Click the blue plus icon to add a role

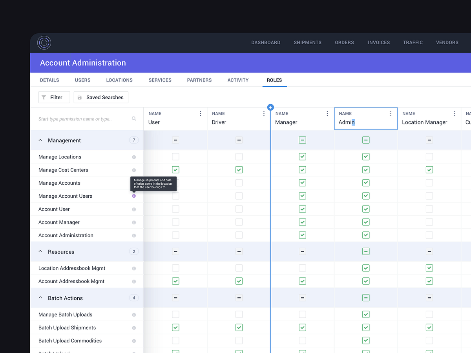point(270,107)
